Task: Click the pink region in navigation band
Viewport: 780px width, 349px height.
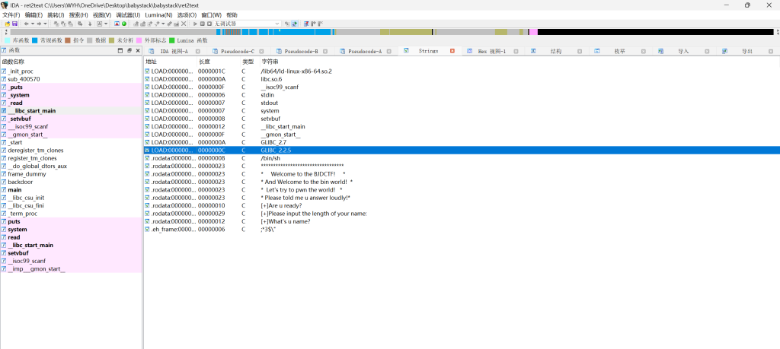Action: click(533, 32)
